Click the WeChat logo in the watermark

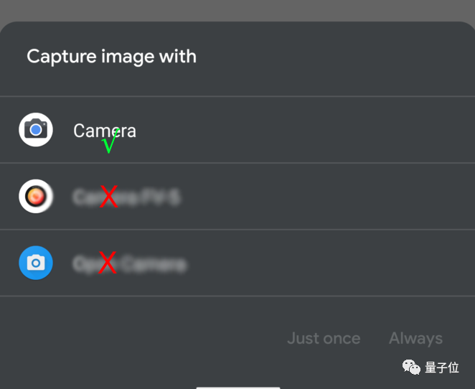411,367
